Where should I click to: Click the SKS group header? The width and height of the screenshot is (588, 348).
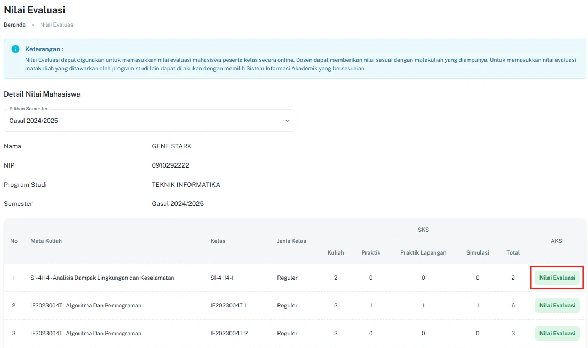pos(423,230)
